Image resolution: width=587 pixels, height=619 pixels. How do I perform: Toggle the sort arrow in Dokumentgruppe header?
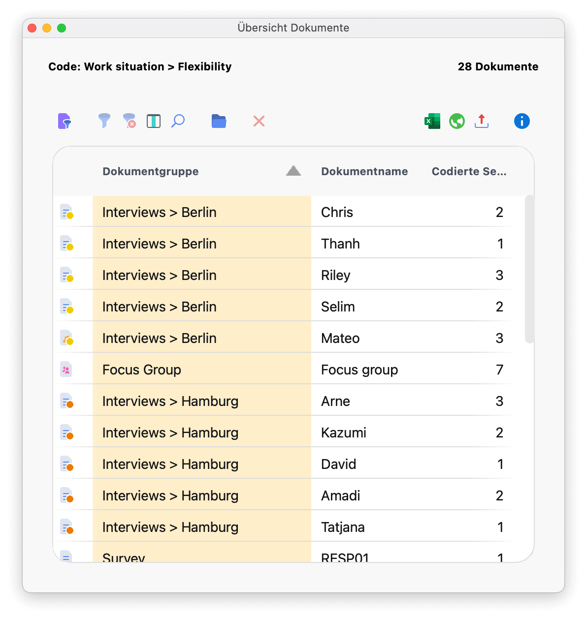pos(293,171)
